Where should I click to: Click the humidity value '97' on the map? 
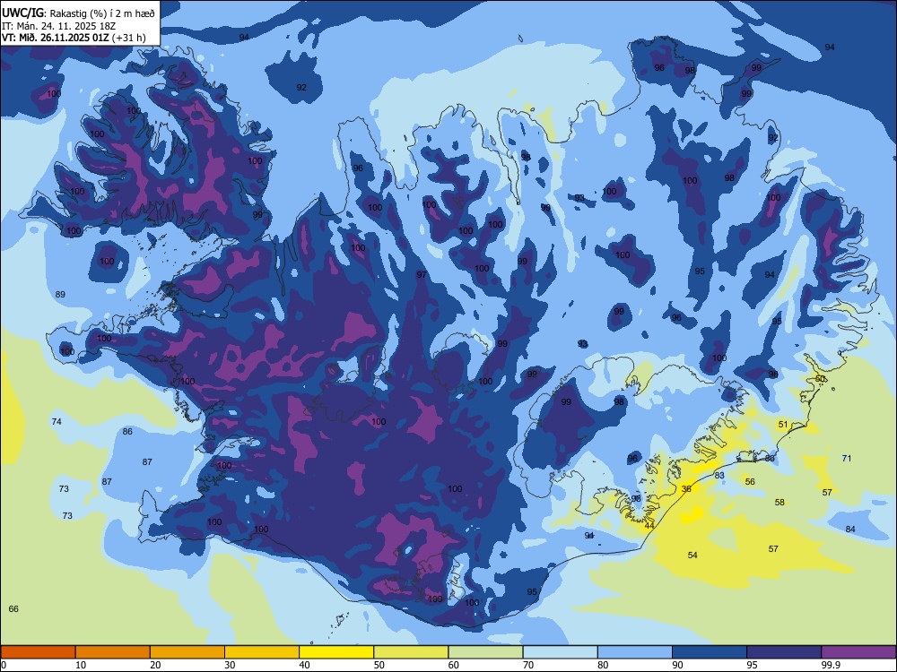pyautogui.click(x=422, y=275)
